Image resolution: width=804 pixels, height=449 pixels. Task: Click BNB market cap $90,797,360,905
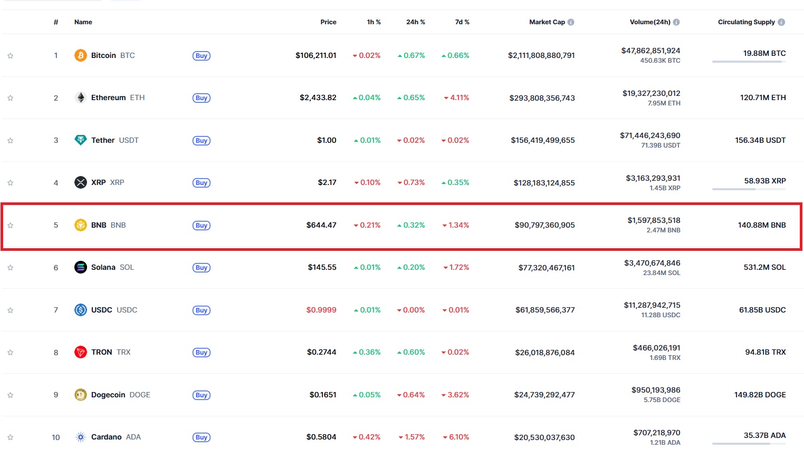(x=545, y=225)
